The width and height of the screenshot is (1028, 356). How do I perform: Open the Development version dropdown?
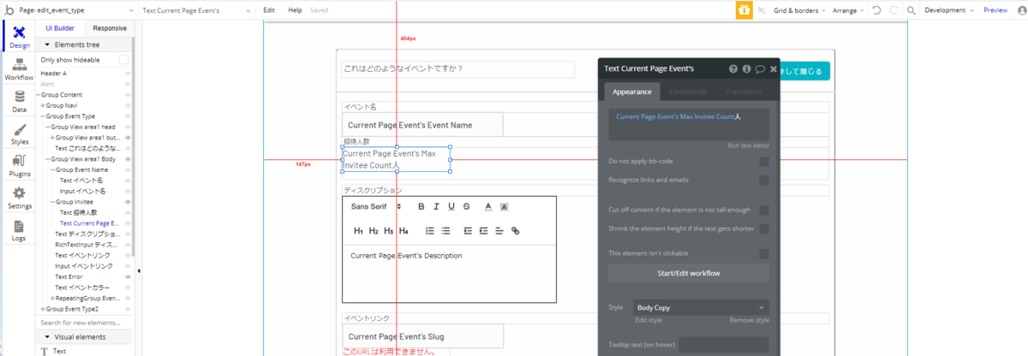(950, 10)
